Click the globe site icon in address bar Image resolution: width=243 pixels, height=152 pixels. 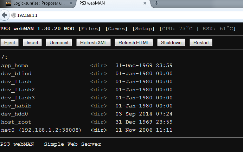[14, 15]
